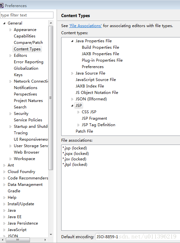
Task: Click the tree scrollbar down arrow
Action: (x=51, y=235)
